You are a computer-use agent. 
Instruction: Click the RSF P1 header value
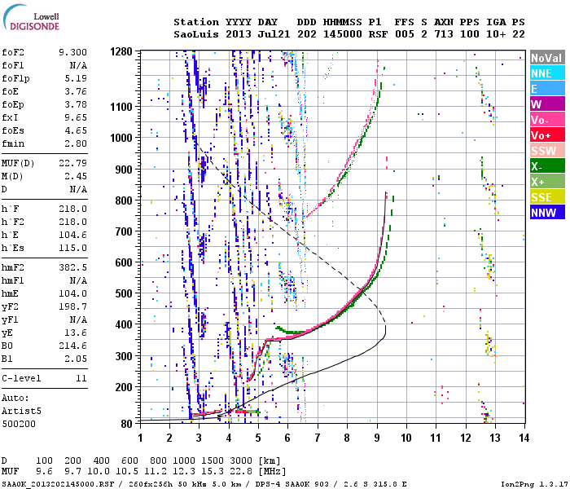pos(378,34)
